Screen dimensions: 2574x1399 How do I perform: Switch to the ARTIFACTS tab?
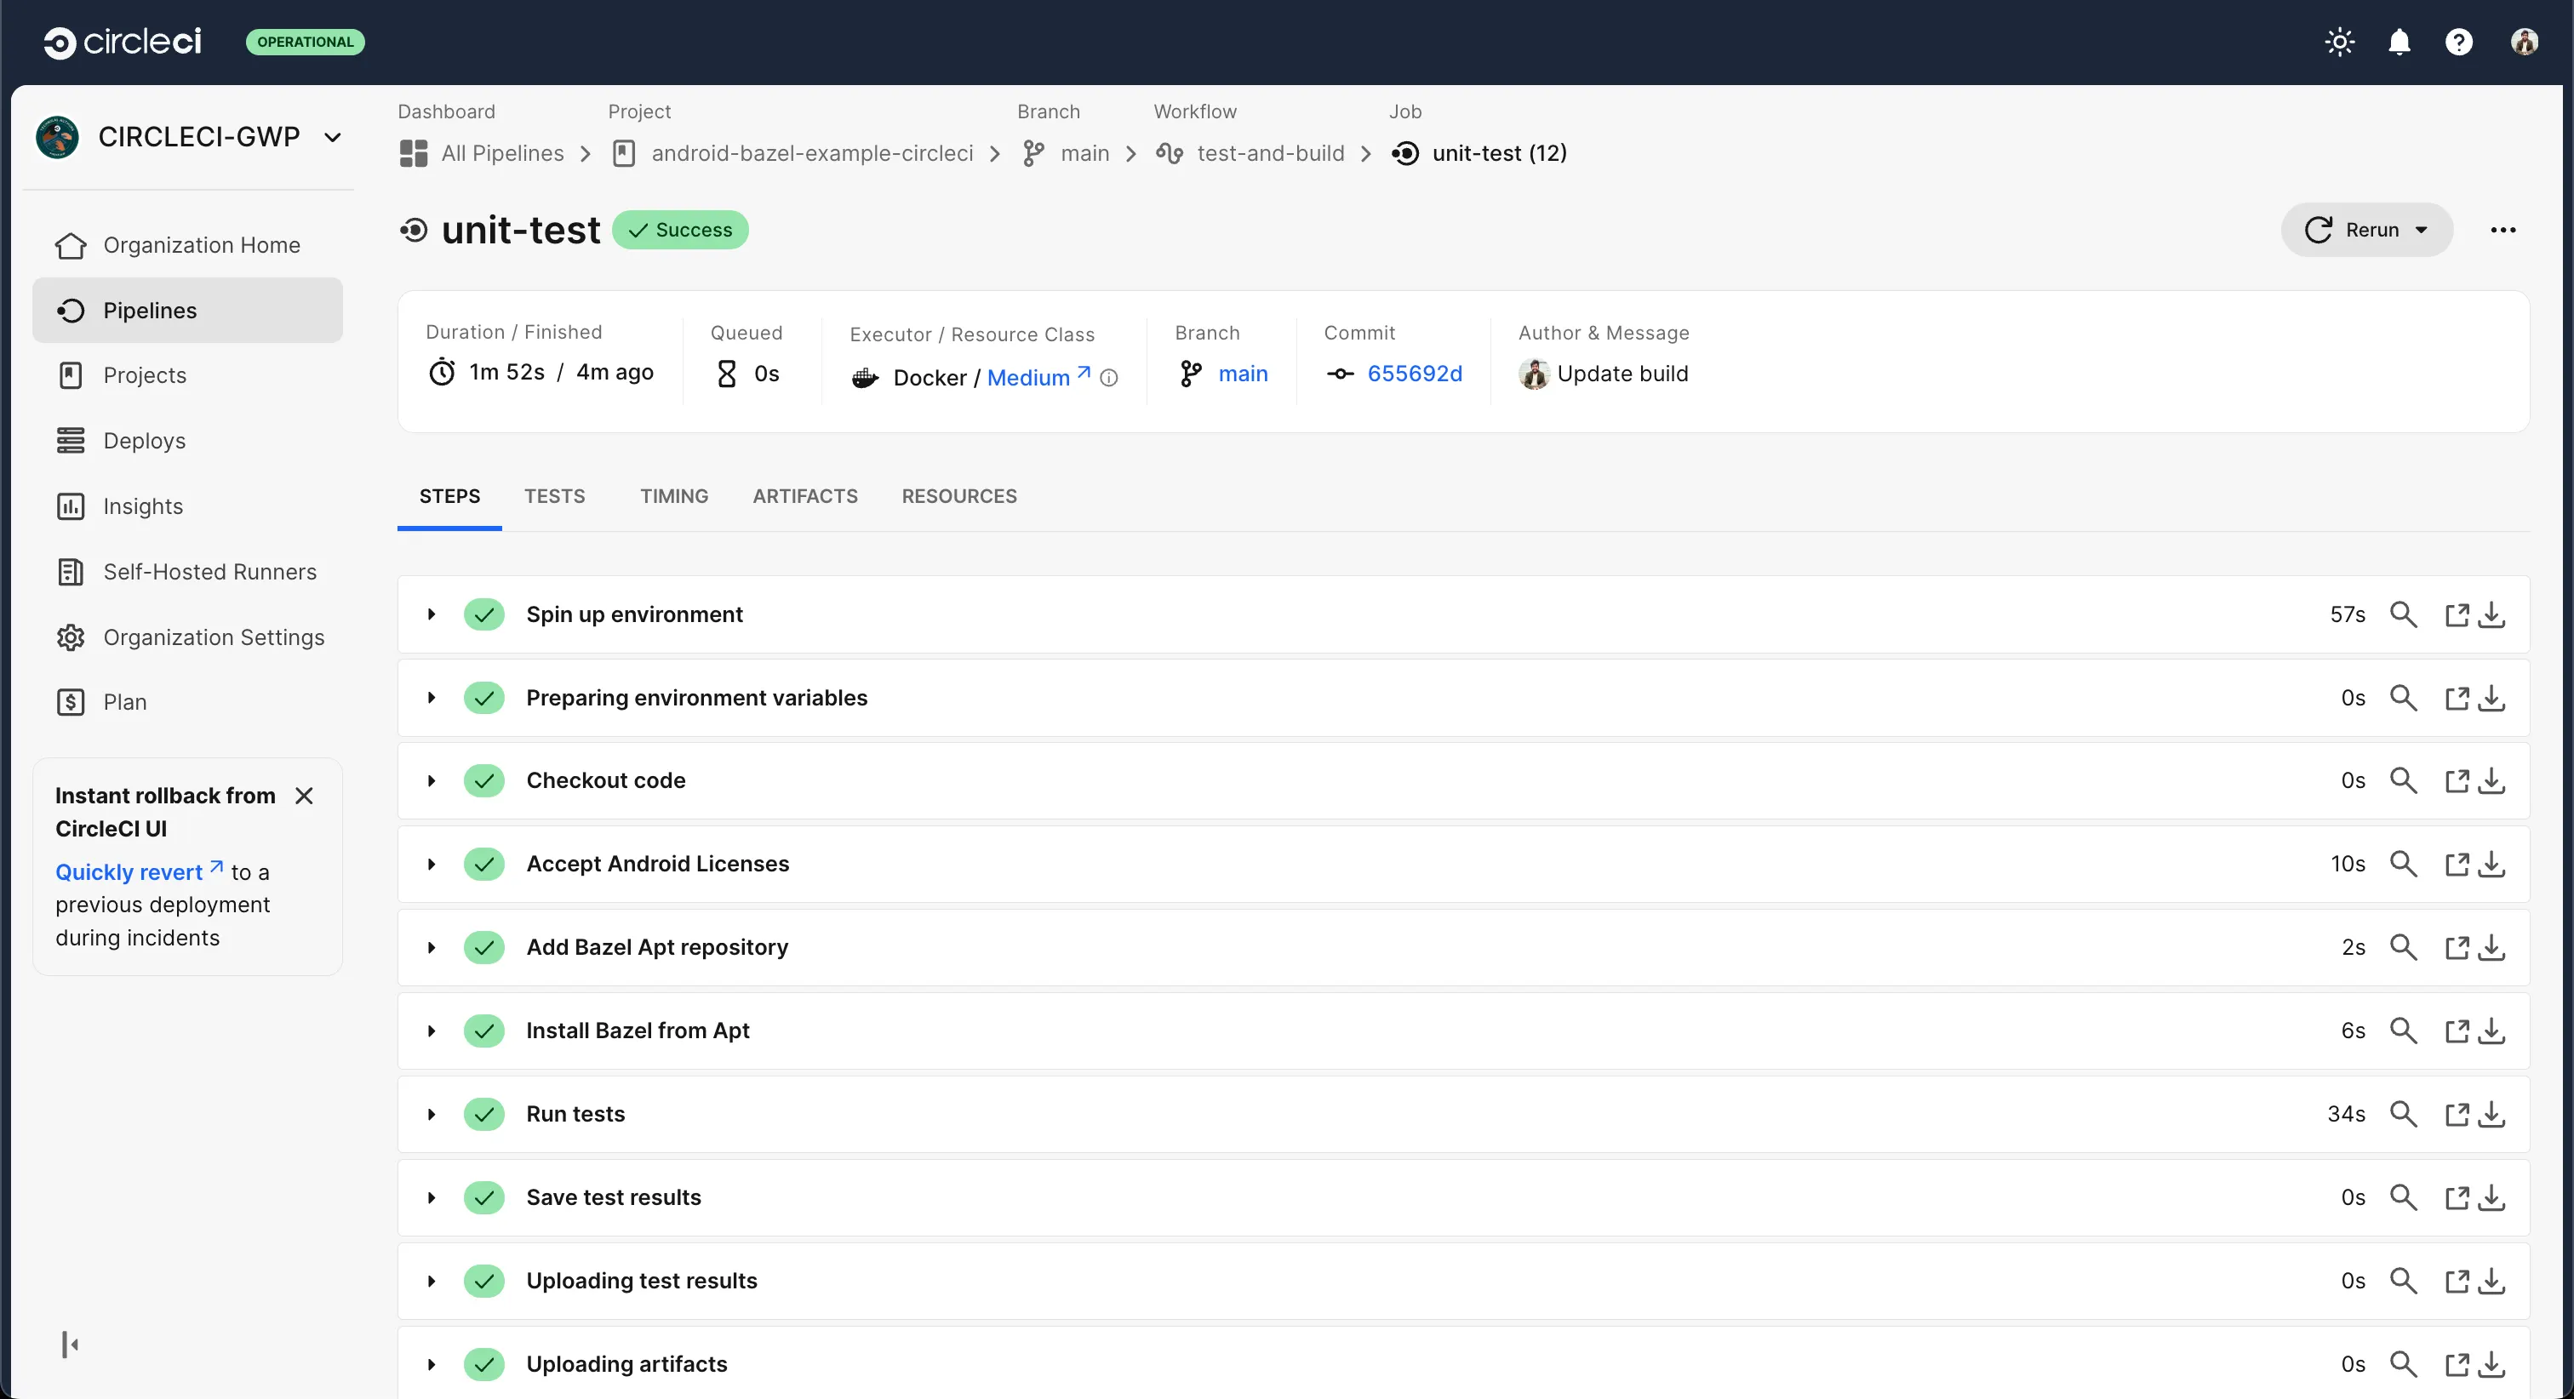tap(805, 497)
